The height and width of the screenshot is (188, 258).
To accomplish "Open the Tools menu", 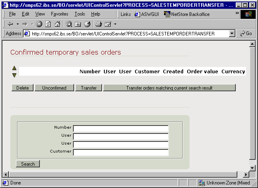I will 80,14.
